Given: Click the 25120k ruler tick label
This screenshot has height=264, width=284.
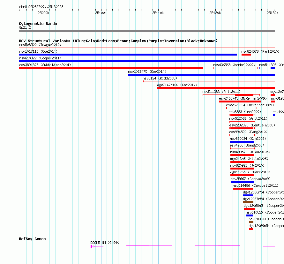Looking at the screenshot, I should (x=215, y=13).
